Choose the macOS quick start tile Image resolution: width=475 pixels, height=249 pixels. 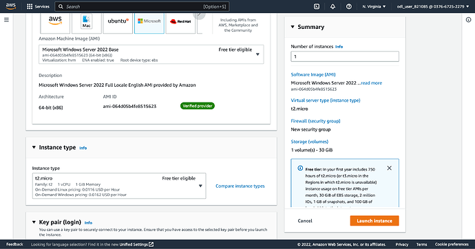coord(86,23)
